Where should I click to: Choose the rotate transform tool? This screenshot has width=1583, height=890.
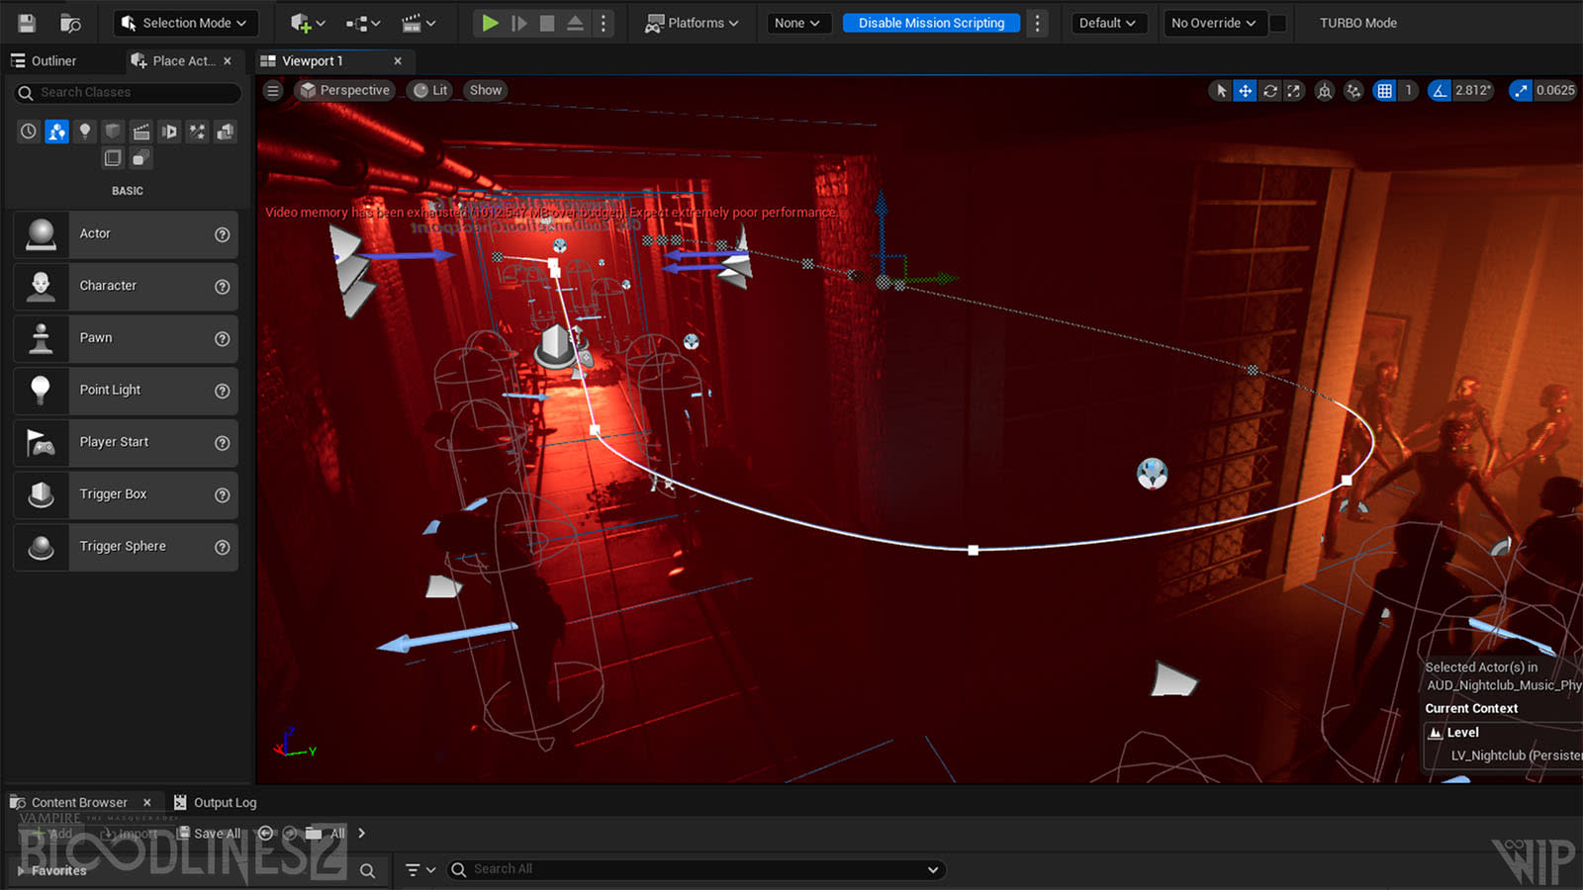click(x=1270, y=91)
